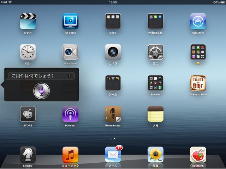226x169 pixels.
Task: Start the FaceTime app
Action: [70, 52]
